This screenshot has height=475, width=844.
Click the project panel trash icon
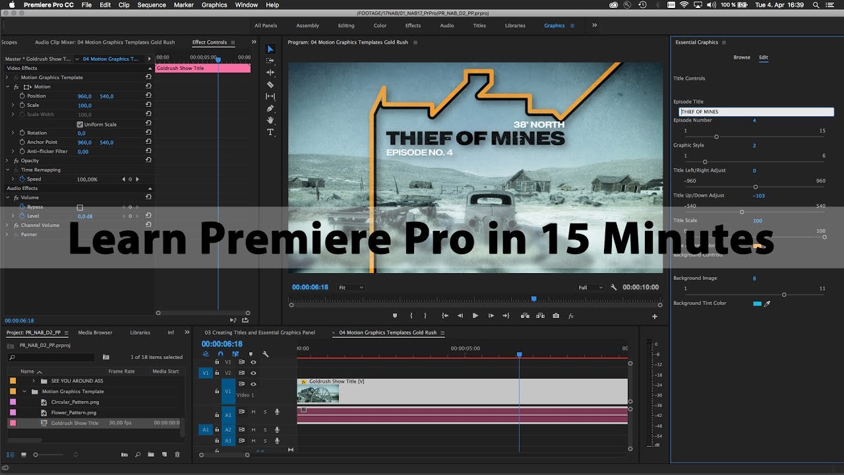point(177,455)
